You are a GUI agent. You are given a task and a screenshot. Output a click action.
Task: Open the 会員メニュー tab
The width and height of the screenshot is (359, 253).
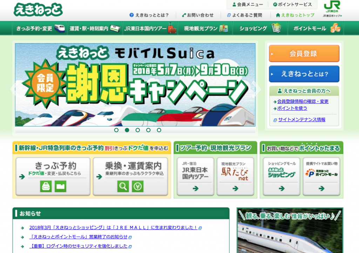(248, 4)
